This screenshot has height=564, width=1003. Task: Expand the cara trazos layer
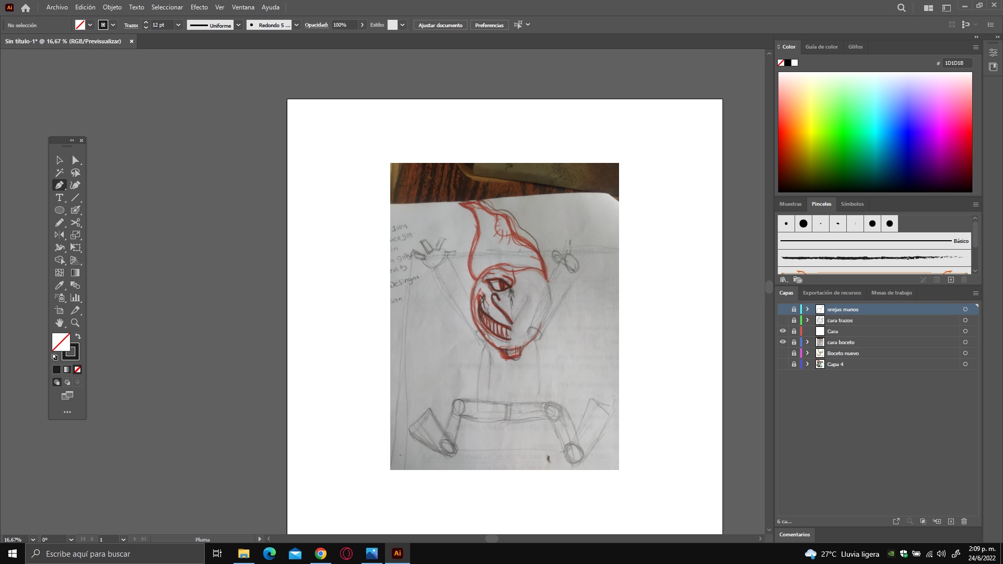808,321
